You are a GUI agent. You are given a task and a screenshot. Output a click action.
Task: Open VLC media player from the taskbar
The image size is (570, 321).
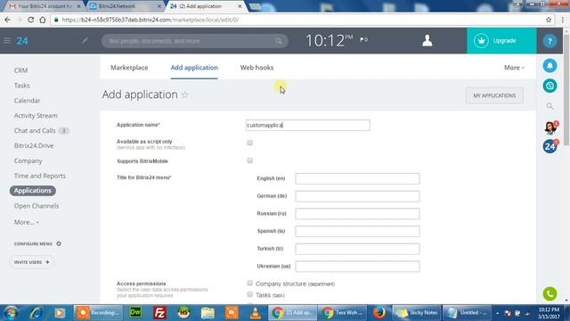(256, 313)
